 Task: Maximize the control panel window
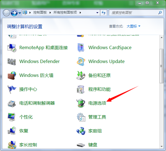[147, 3]
